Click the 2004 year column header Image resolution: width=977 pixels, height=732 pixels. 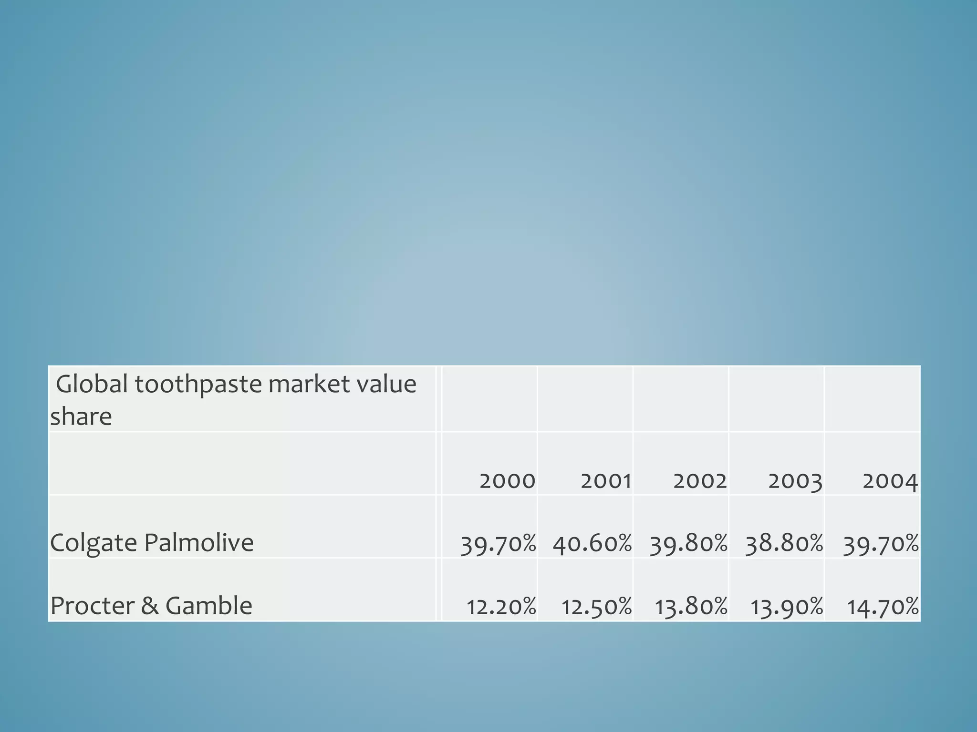coord(872,464)
